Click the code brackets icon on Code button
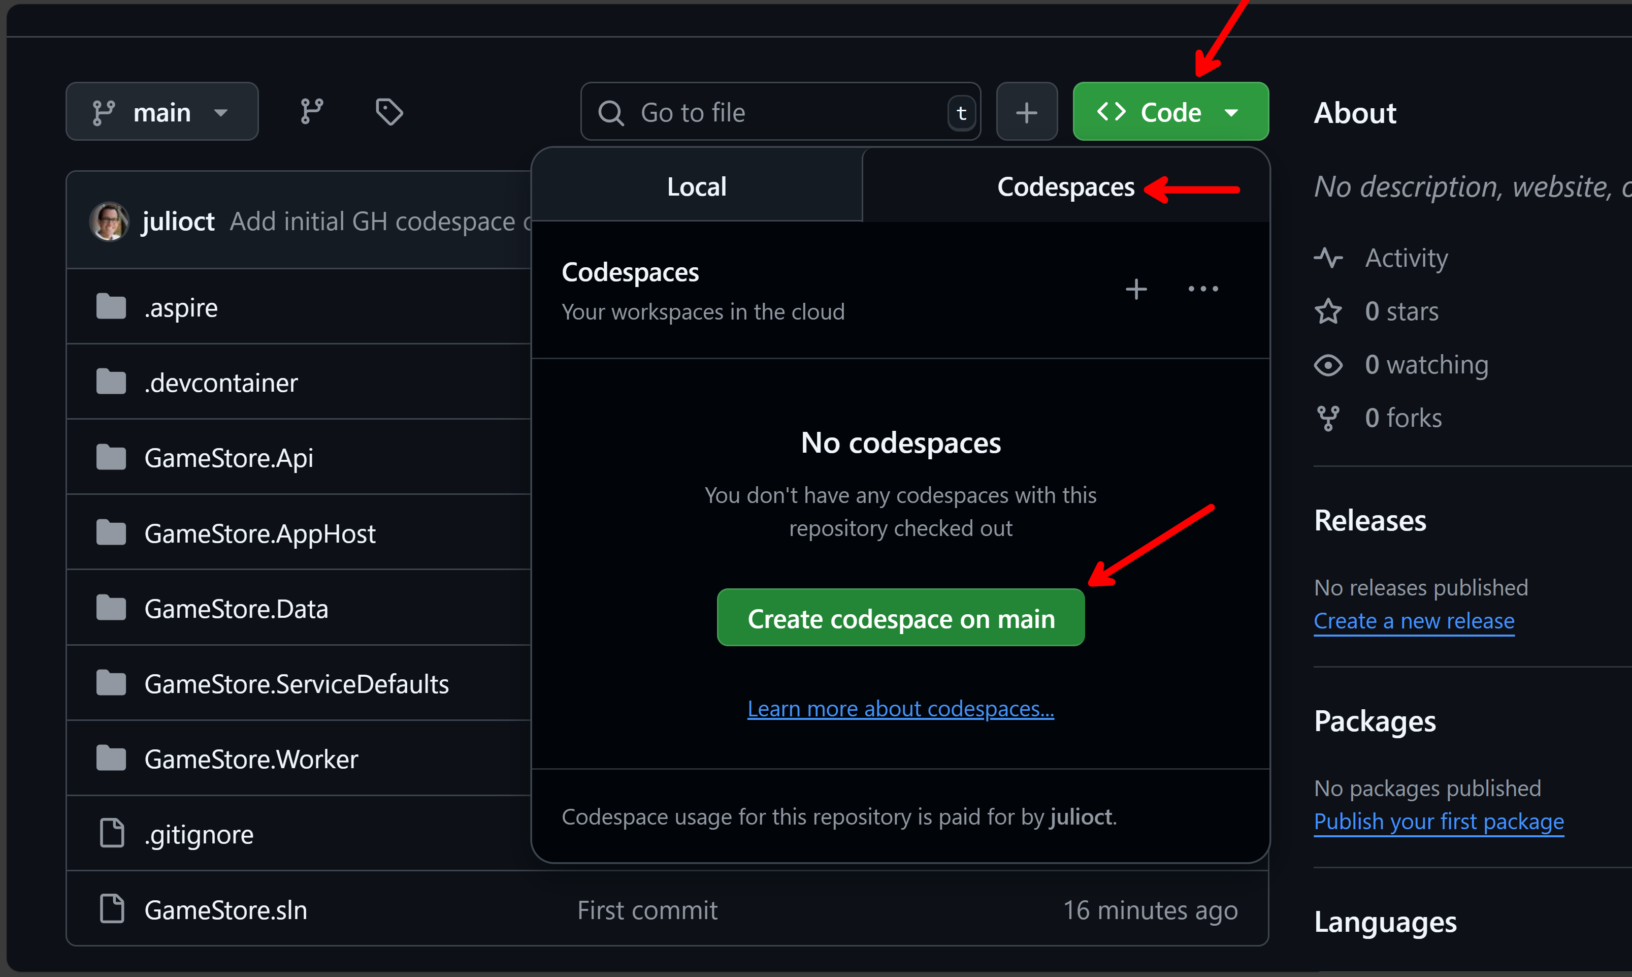Viewport: 1632px width, 977px height. tap(1112, 112)
